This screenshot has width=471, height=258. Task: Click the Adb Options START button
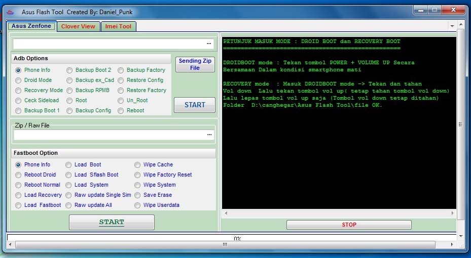tap(195, 105)
